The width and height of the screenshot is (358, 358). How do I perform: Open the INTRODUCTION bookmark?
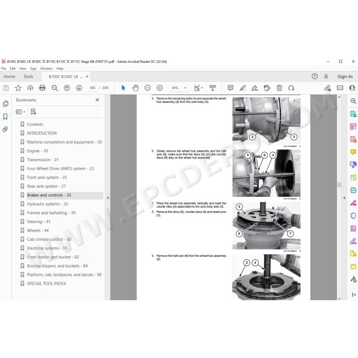[x=42, y=133]
